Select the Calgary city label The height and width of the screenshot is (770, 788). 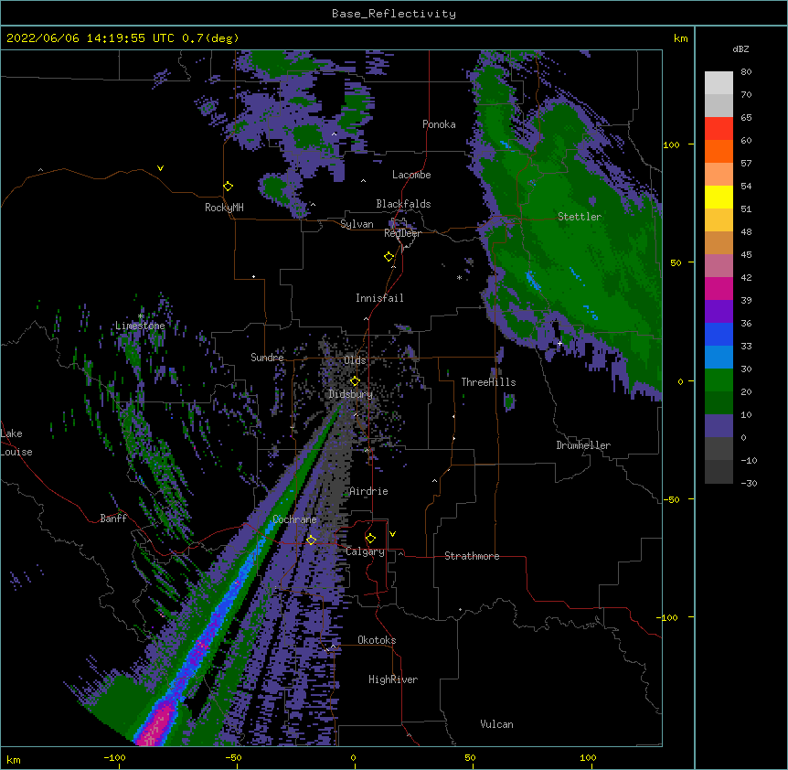[x=365, y=551]
